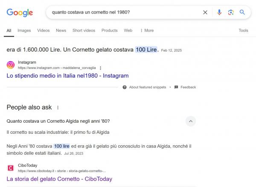Open 'La storia del gelato Cornetto' link

coord(59,179)
